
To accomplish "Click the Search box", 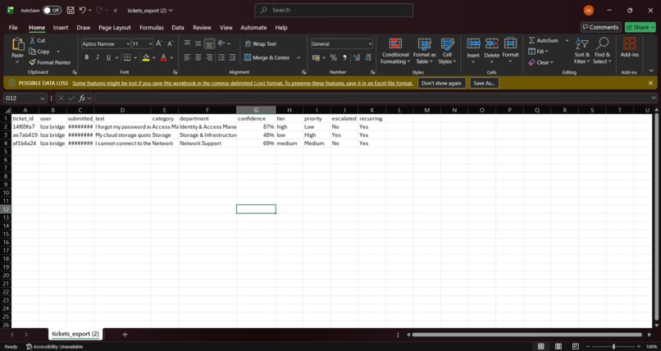I will click(334, 10).
